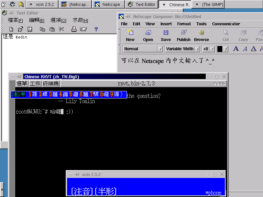263x197 pixels.
Task: Open the 選項[O] menu in Text Editor
Action: point(59,20)
